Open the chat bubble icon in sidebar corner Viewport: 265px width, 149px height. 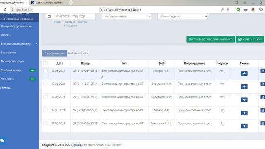tap(2, 141)
